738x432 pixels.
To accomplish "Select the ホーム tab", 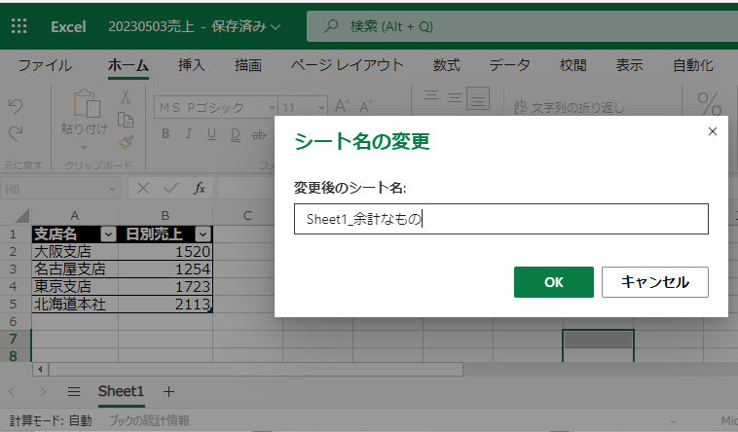I will point(128,65).
